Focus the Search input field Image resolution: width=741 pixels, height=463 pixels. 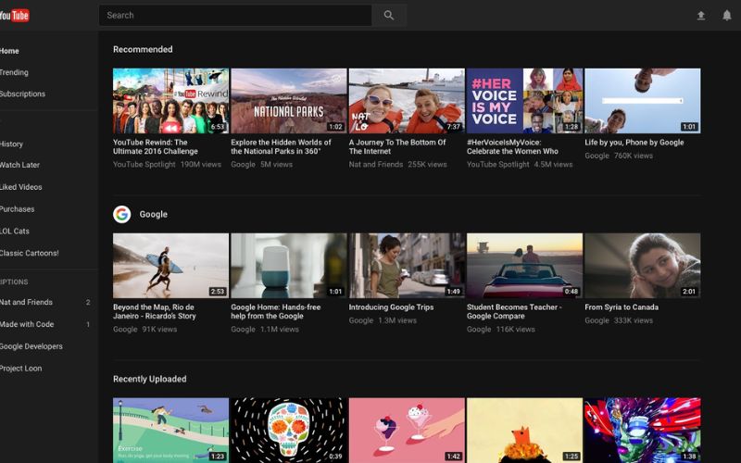pos(235,15)
